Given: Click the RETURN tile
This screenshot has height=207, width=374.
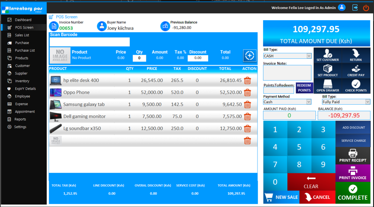Looking at the screenshot, I should (356, 55).
